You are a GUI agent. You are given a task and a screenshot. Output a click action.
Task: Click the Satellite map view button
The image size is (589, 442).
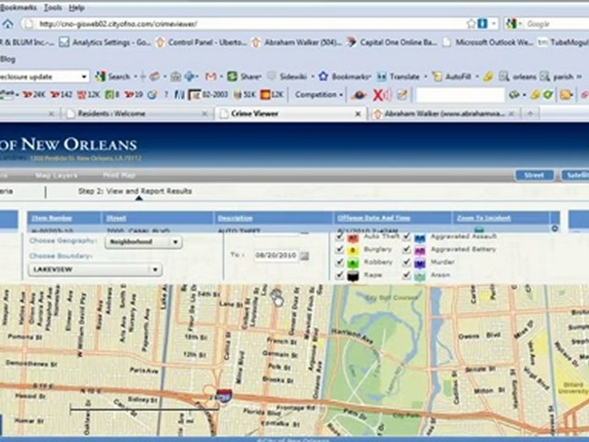click(575, 175)
